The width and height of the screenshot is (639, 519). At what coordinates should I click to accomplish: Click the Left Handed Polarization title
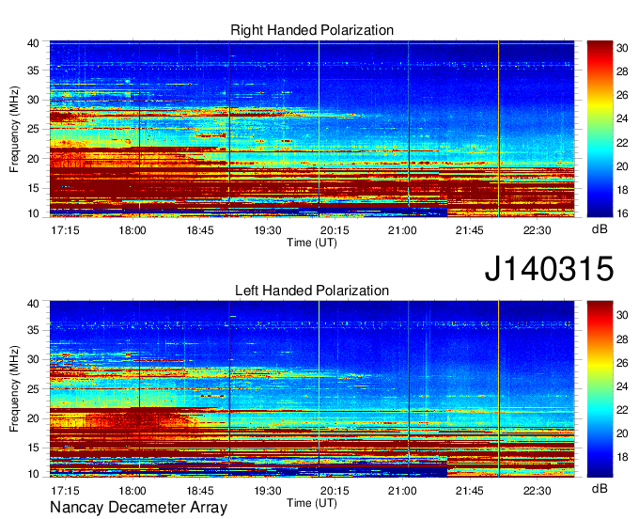pos(312,291)
